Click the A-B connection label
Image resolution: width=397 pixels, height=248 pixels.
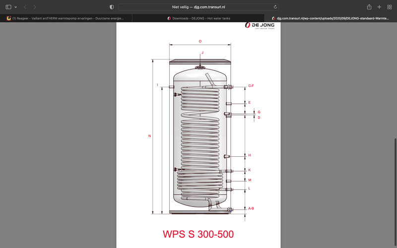tap(251, 208)
